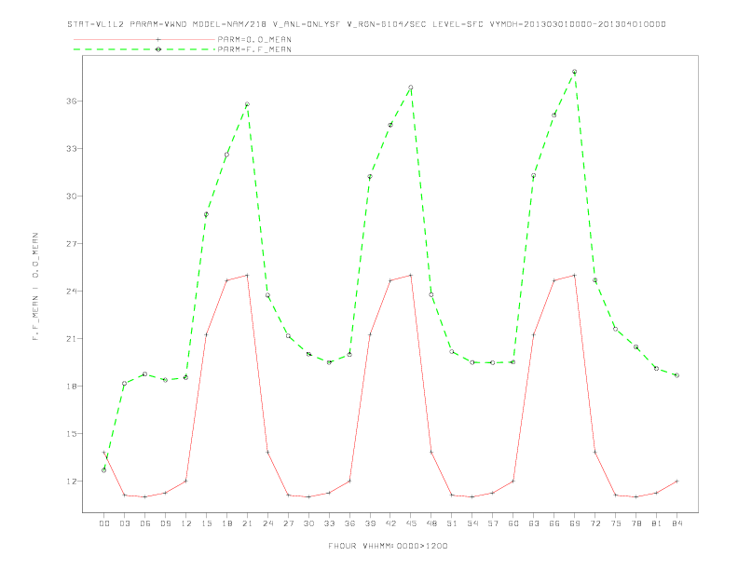Click the x-axis tick label 00
This screenshot has height=570, width=738.
coord(104,523)
